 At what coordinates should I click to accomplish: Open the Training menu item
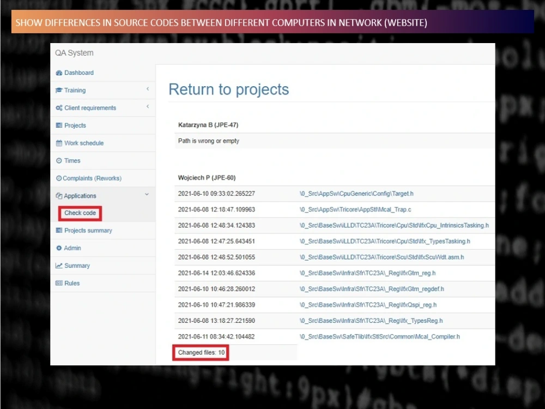click(75, 90)
